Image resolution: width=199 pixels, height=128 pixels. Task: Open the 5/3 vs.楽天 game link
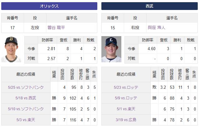(26, 120)
